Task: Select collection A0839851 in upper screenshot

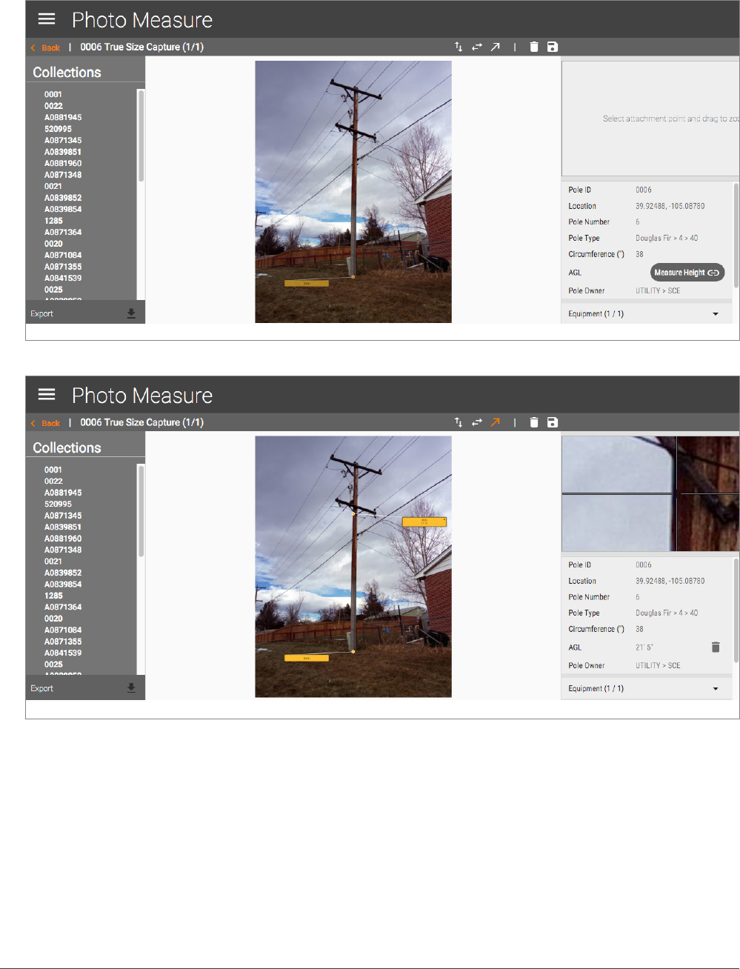Action: [63, 152]
